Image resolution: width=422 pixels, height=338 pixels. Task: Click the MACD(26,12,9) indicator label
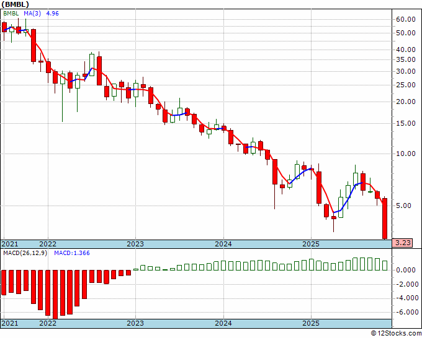pos(25,253)
